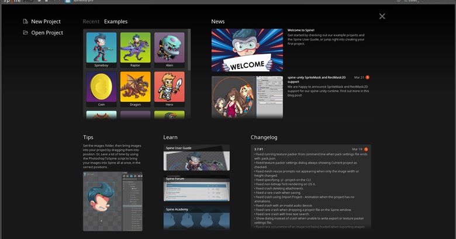Click the Welcome to Spine! headline
This screenshot has width=456, height=239.
click(x=300, y=30)
